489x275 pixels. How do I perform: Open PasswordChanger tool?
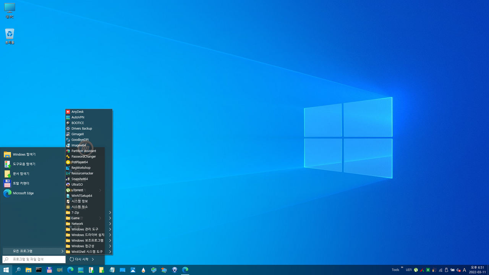[x=89, y=157]
